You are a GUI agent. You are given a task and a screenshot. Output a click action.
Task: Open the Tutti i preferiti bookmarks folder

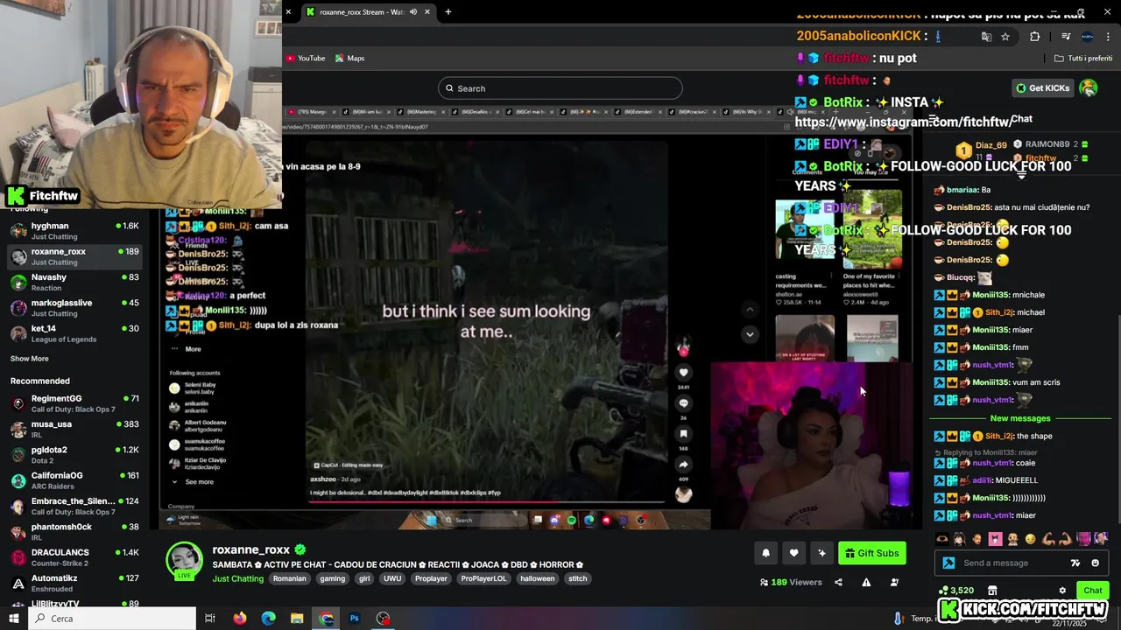click(x=1083, y=59)
